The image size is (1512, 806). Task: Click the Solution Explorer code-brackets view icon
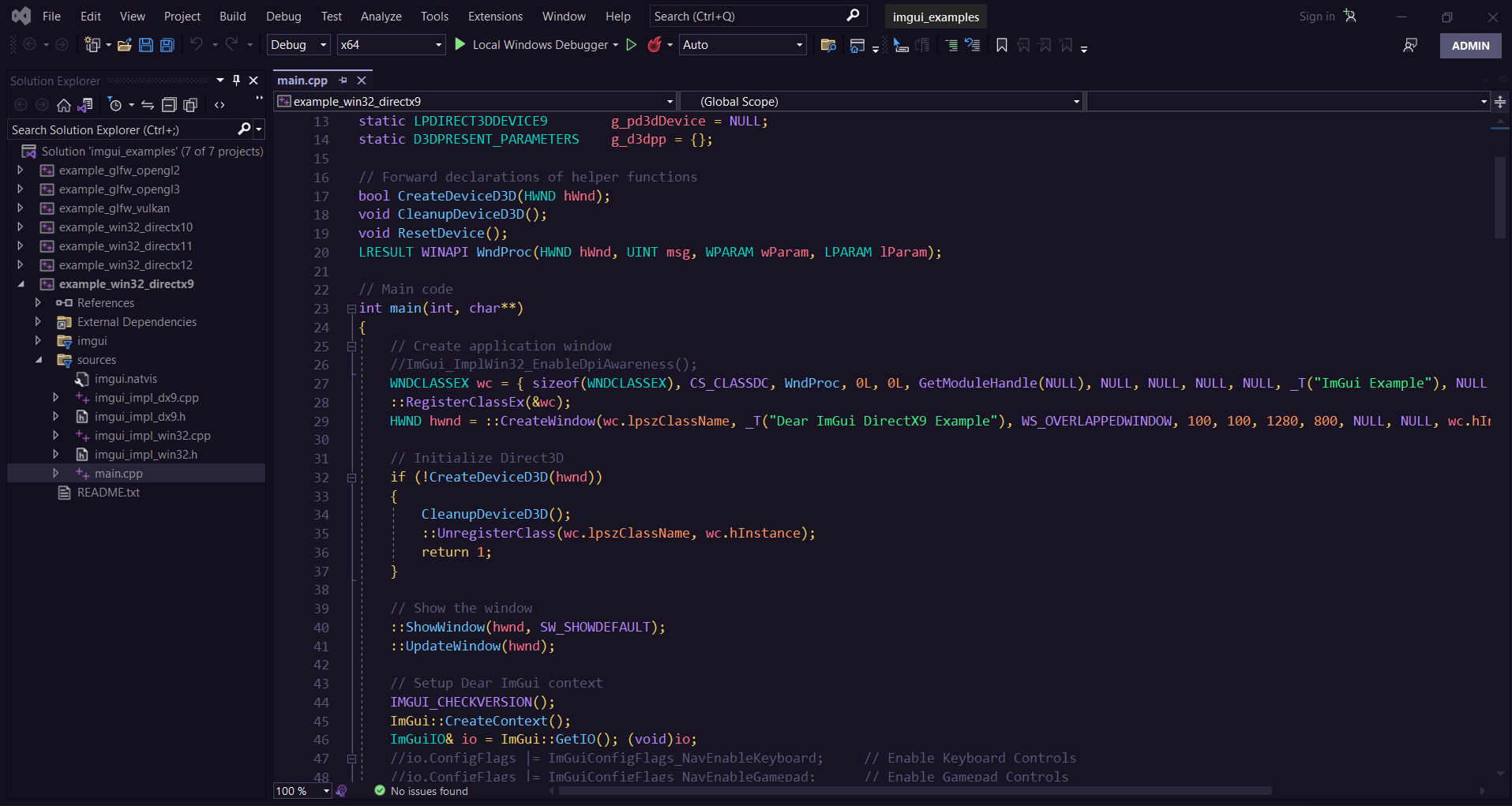click(x=219, y=105)
